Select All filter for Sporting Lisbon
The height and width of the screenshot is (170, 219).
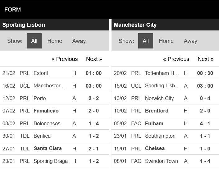34,41
